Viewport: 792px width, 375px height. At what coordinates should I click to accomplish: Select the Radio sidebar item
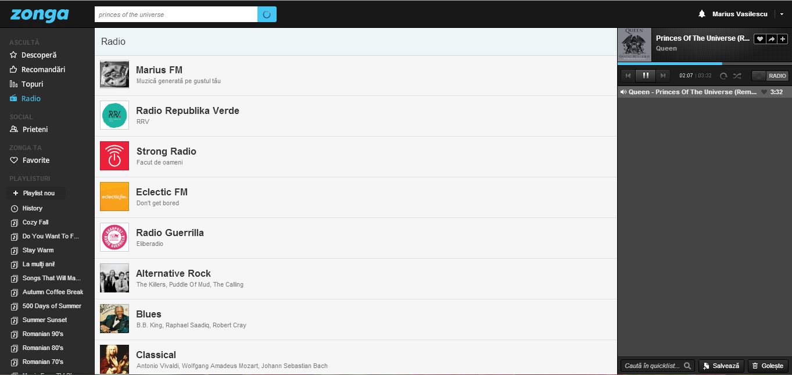(25, 99)
